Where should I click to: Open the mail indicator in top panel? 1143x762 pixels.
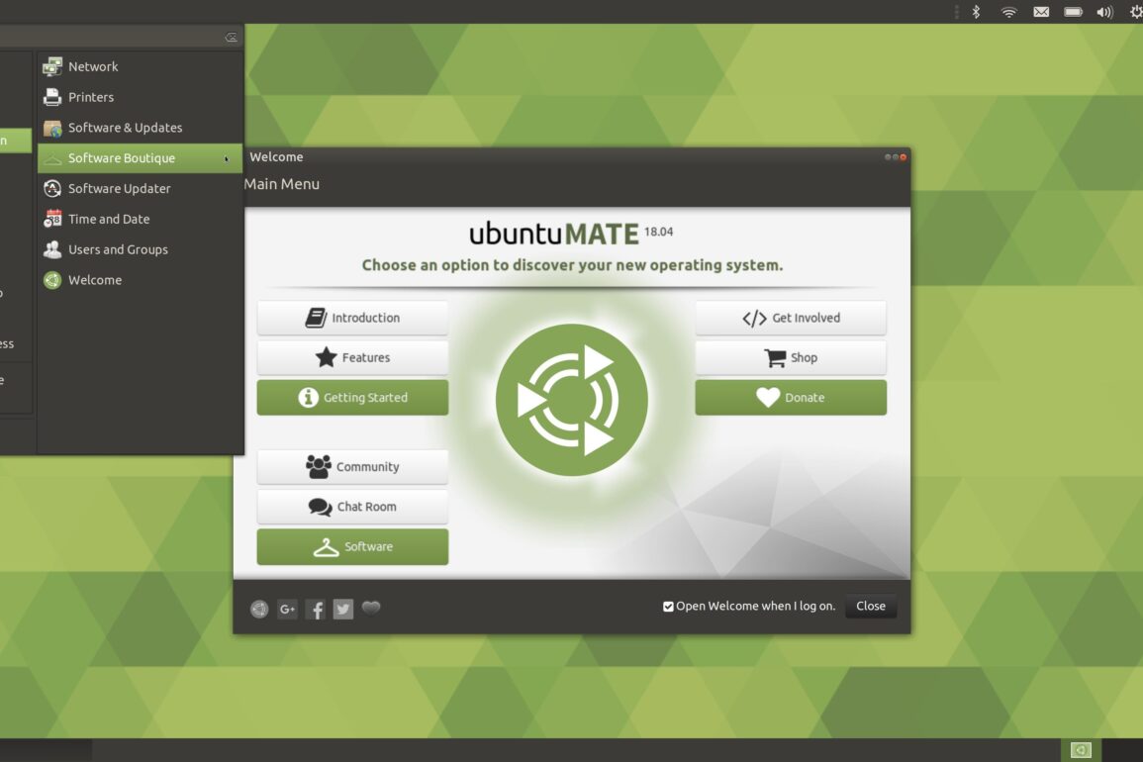coord(1041,12)
